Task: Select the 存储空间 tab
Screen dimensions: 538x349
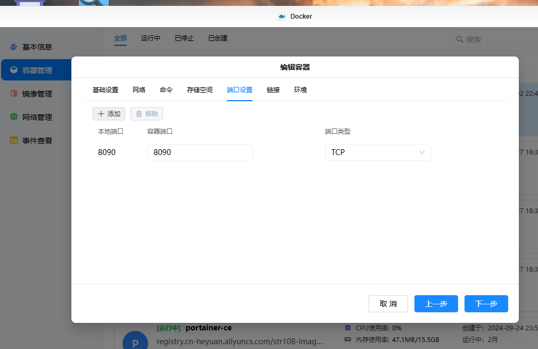Action: pos(200,90)
